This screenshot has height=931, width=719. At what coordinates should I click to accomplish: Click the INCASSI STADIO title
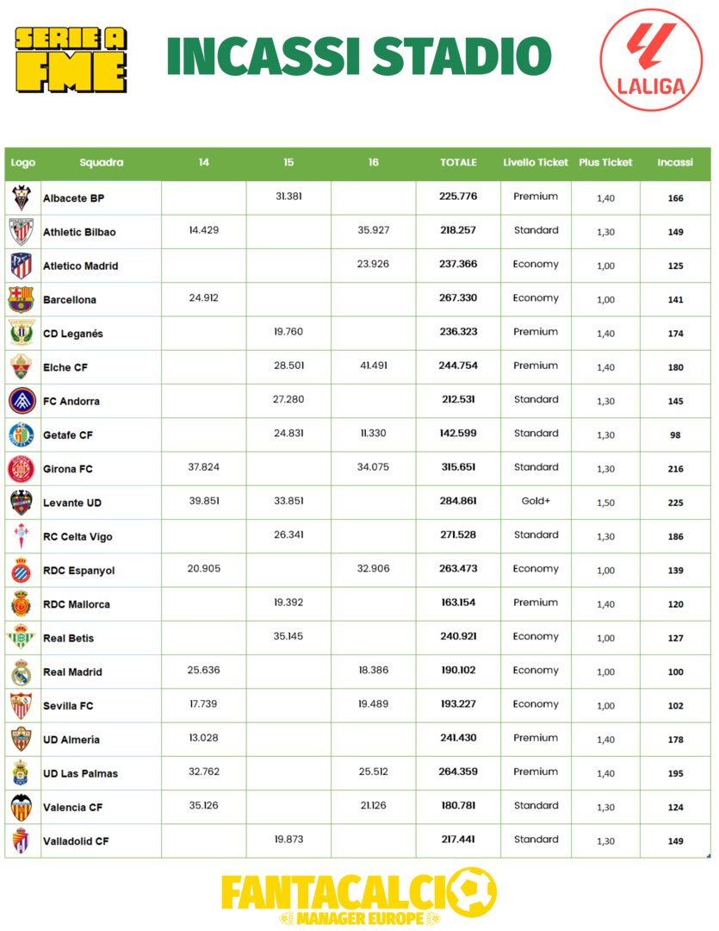[x=358, y=57]
